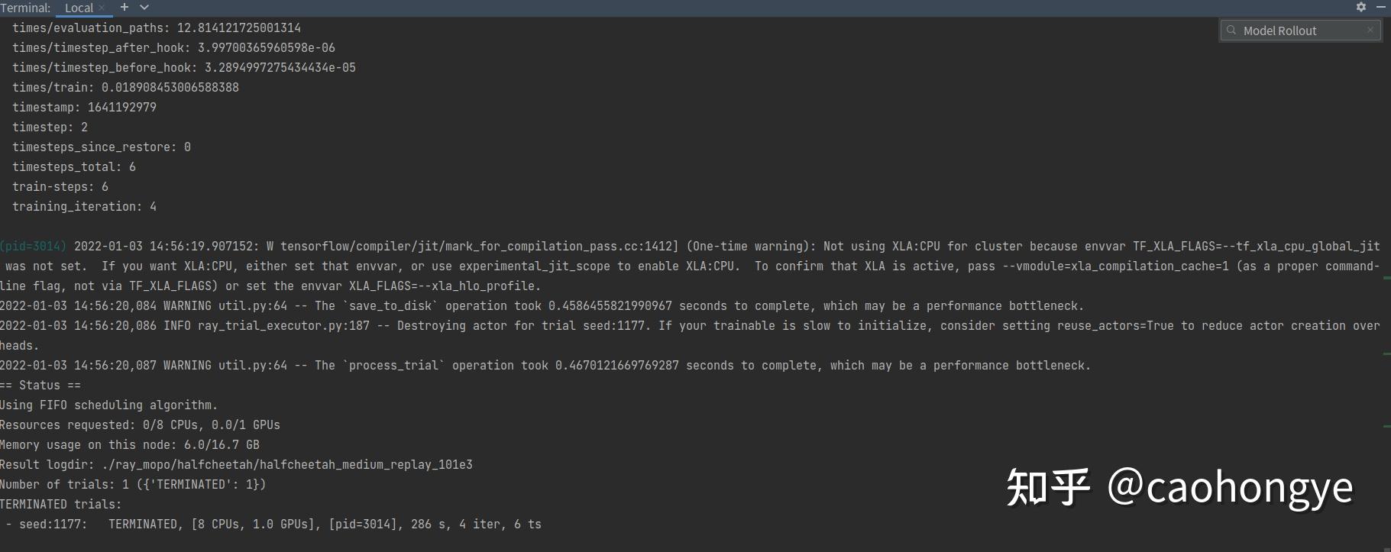
Task: Open util.py:64 from process_trial warning
Action: (252, 365)
